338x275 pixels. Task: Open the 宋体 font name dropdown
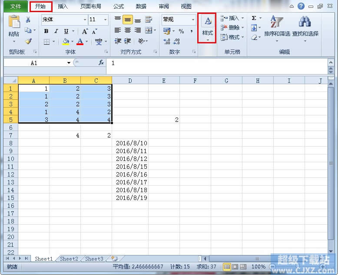pos(85,20)
